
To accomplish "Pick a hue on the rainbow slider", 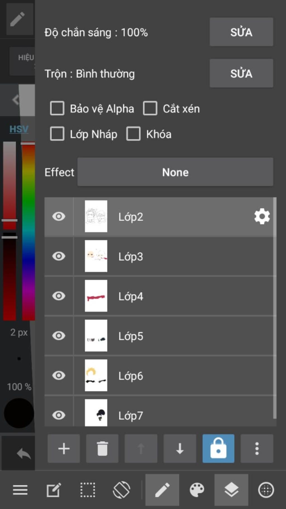I will (28, 232).
